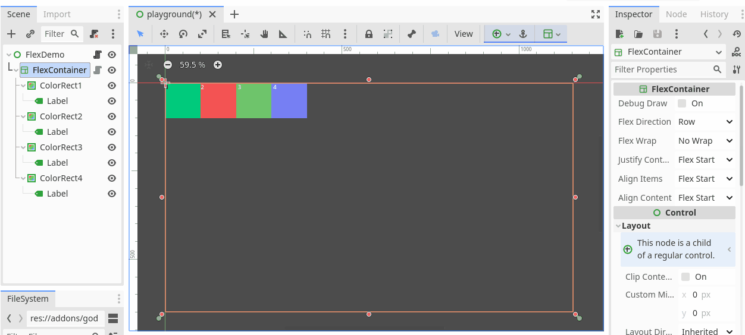Open the Flex Direction dropdown
The width and height of the screenshot is (745, 335).
click(x=706, y=122)
